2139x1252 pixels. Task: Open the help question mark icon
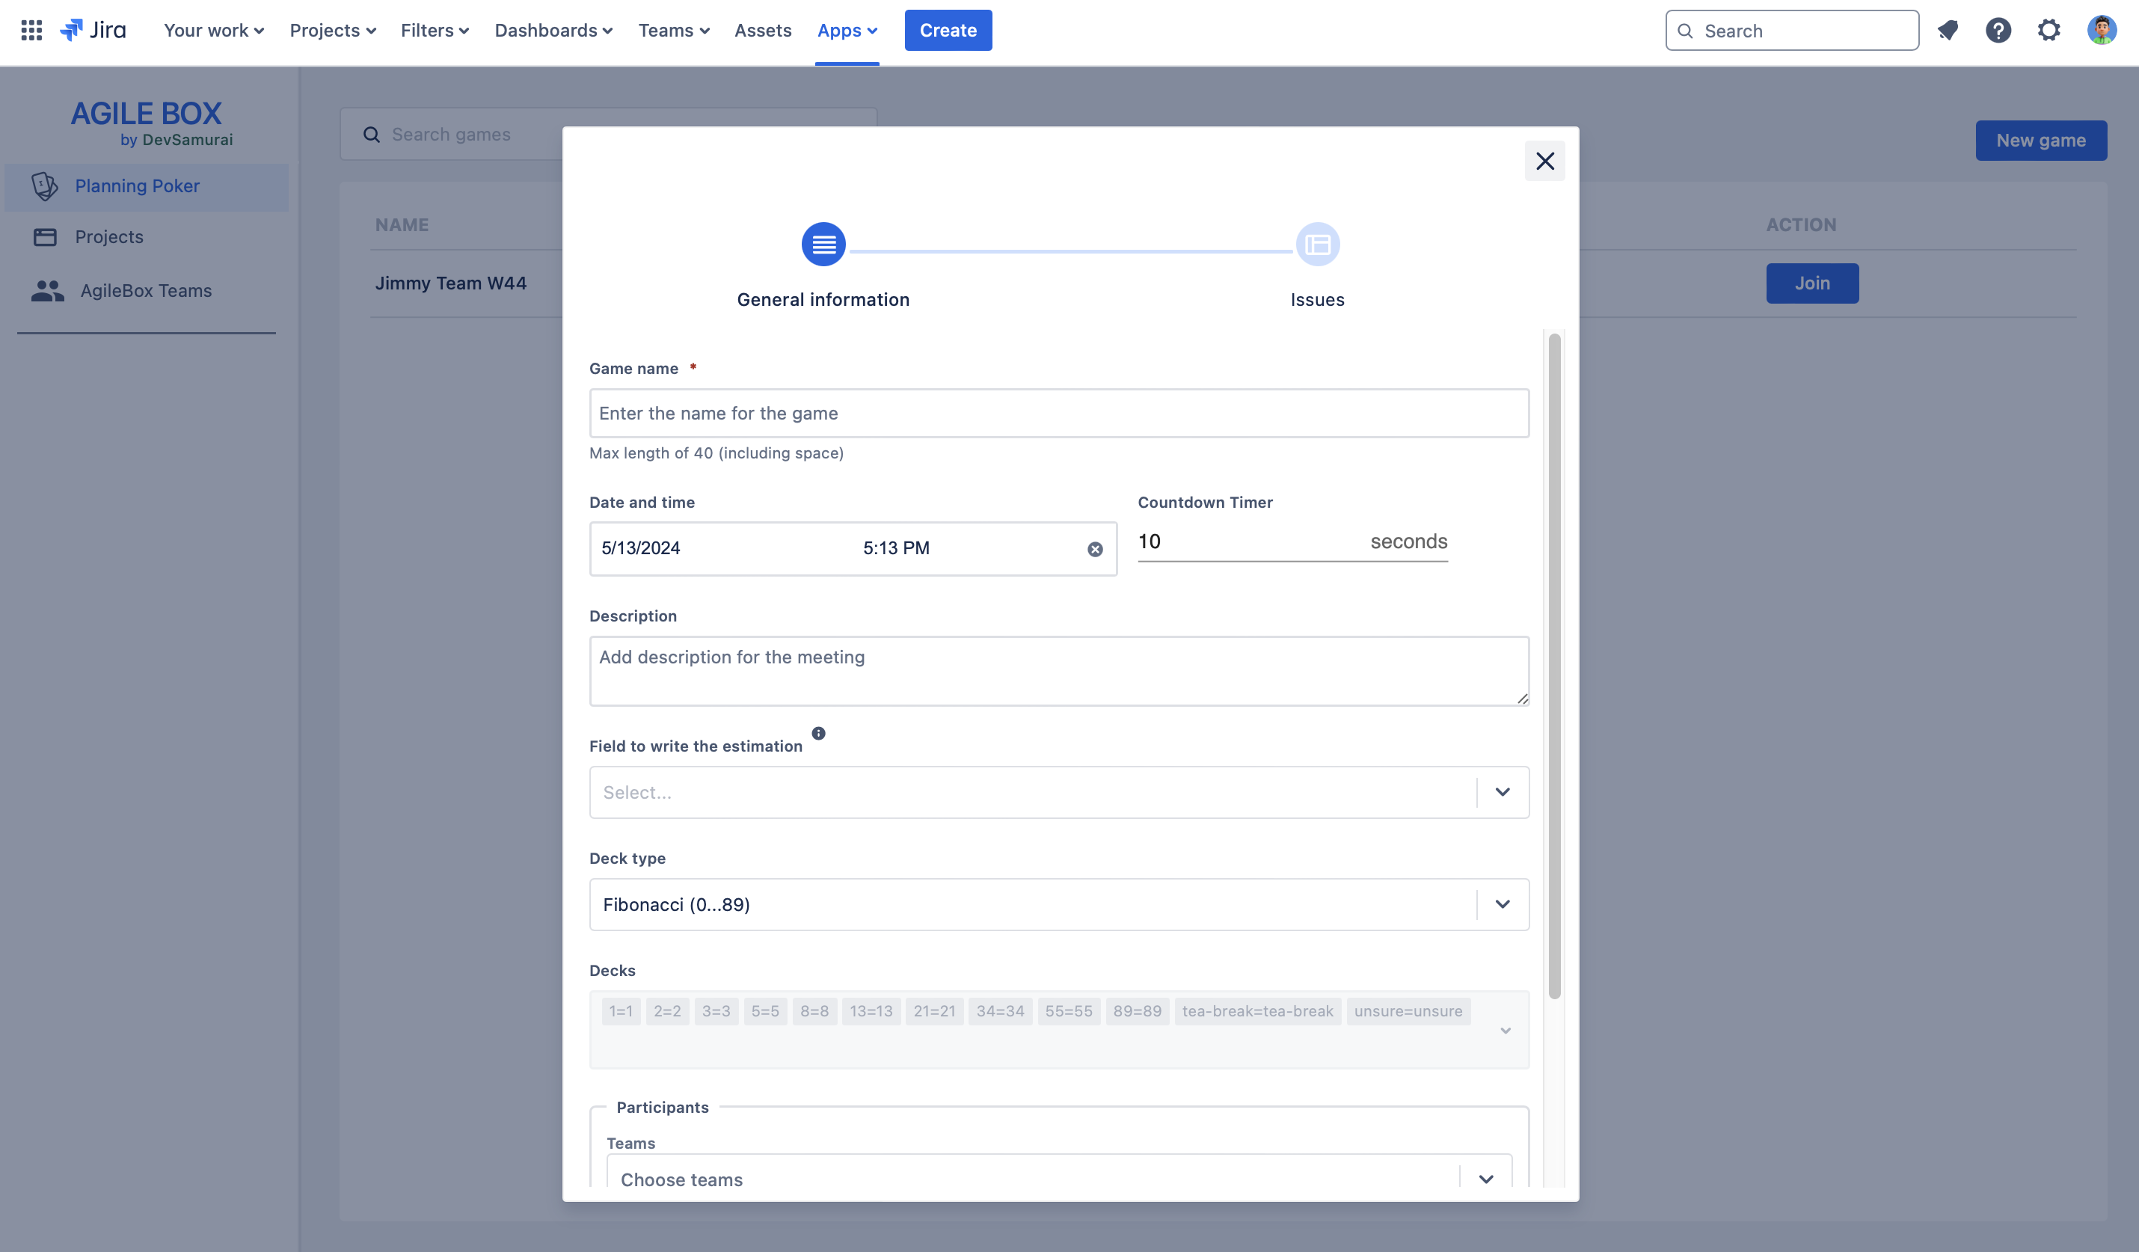[1998, 31]
